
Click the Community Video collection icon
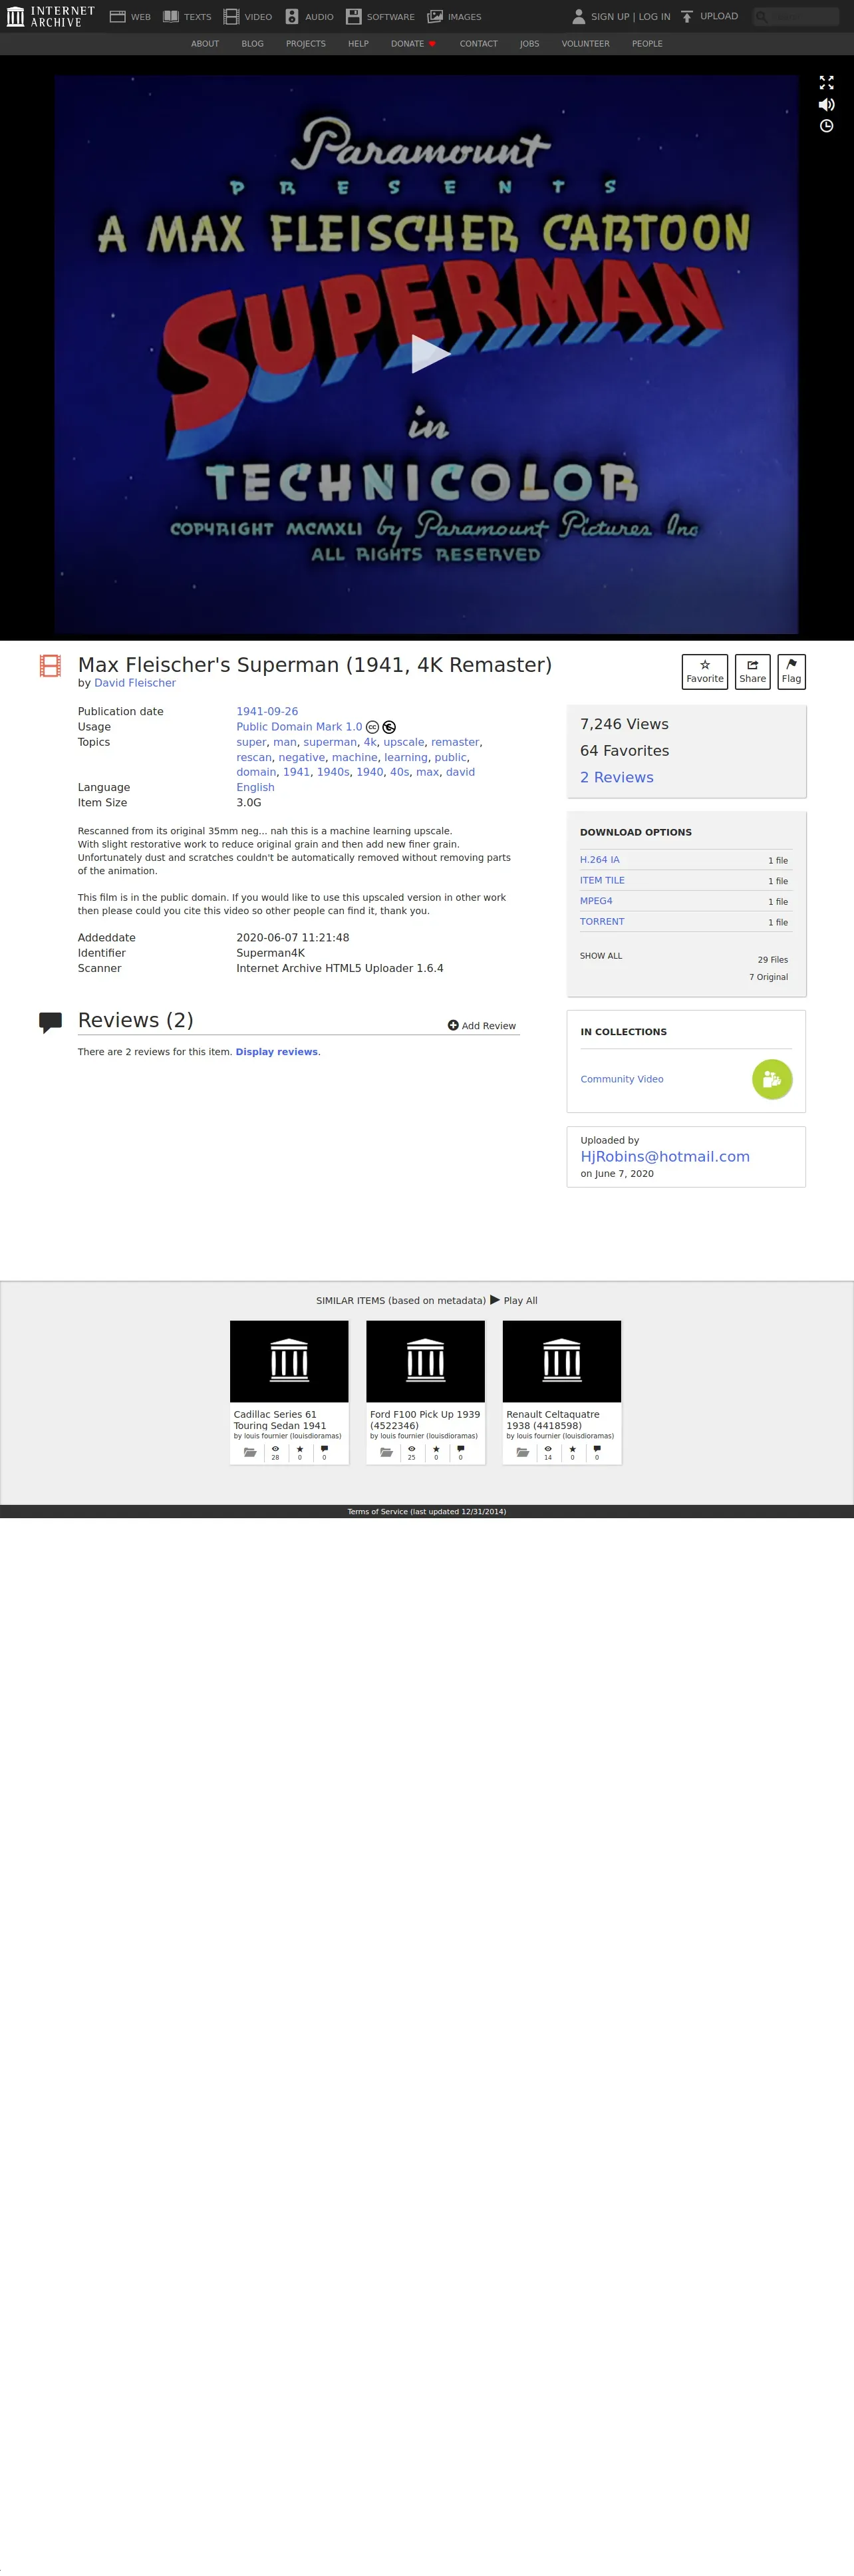pos(772,1079)
